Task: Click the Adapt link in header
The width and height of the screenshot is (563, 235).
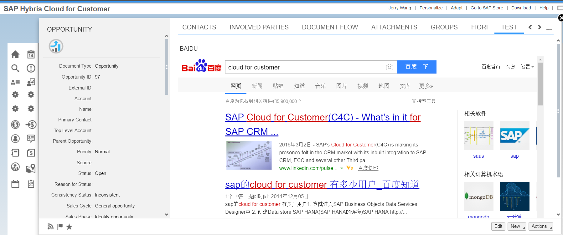Action: (x=457, y=8)
